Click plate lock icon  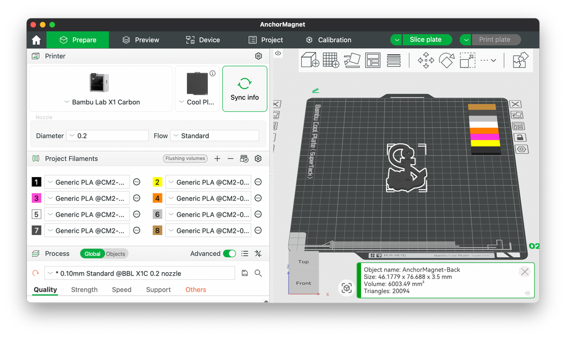tap(520, 137)
